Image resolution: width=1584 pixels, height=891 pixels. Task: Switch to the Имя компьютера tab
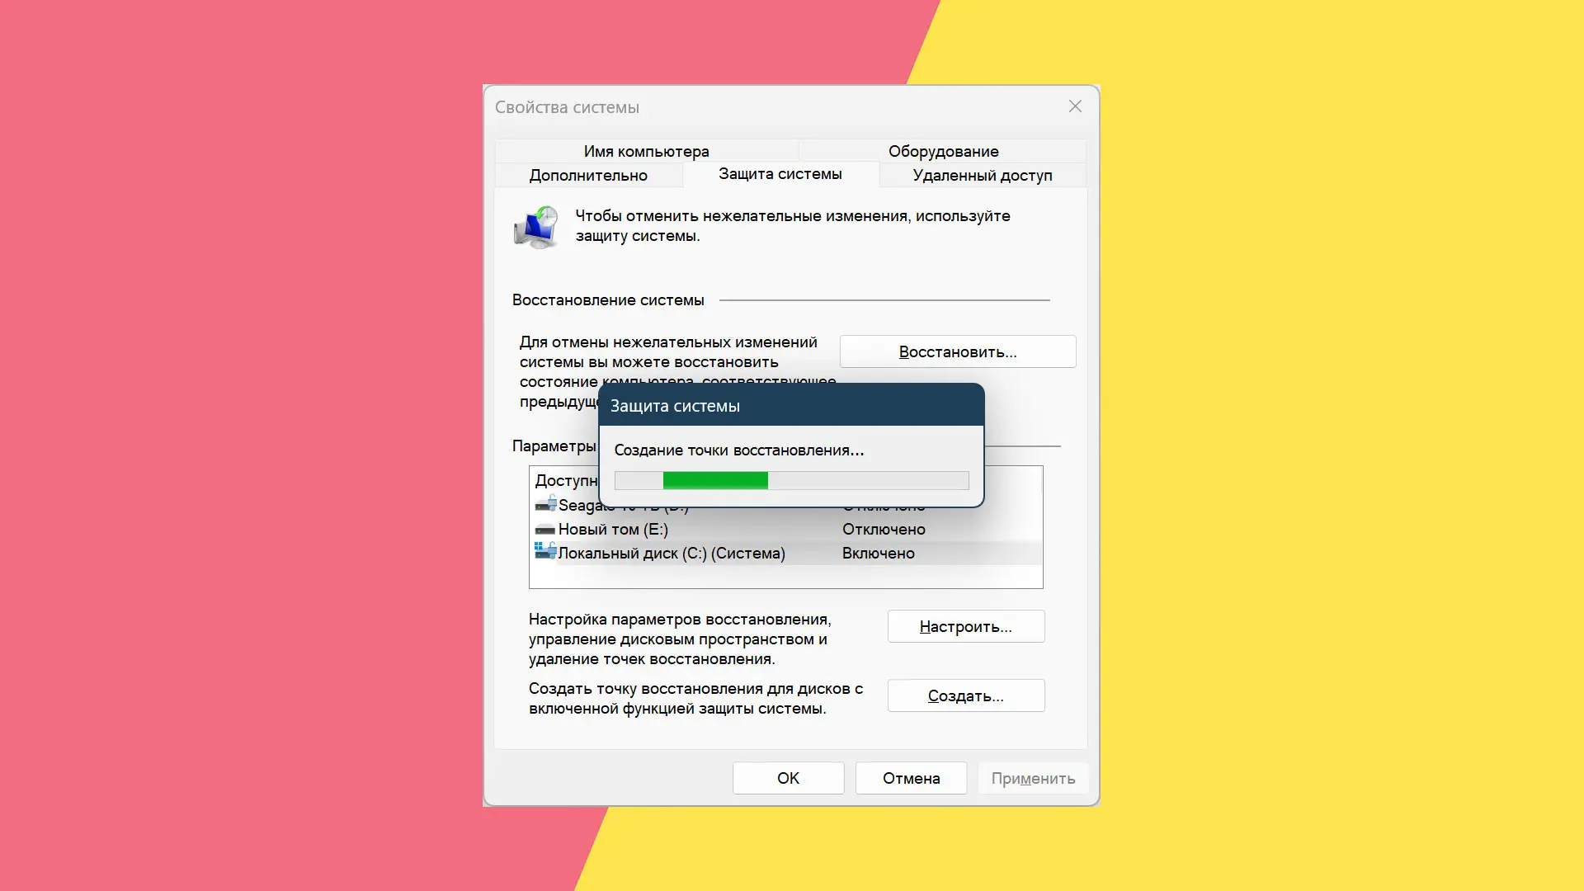[646, 151]
